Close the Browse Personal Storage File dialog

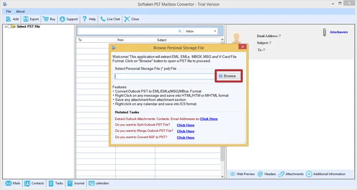coord(242,46)
